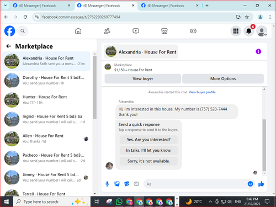This screenshot has height=207, width=276.
Task: Click the browser back arrow
Action: pos(6,17)
